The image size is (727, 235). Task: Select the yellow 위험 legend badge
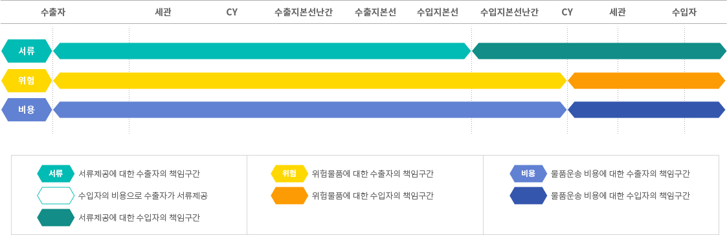(x=289, y=174)
